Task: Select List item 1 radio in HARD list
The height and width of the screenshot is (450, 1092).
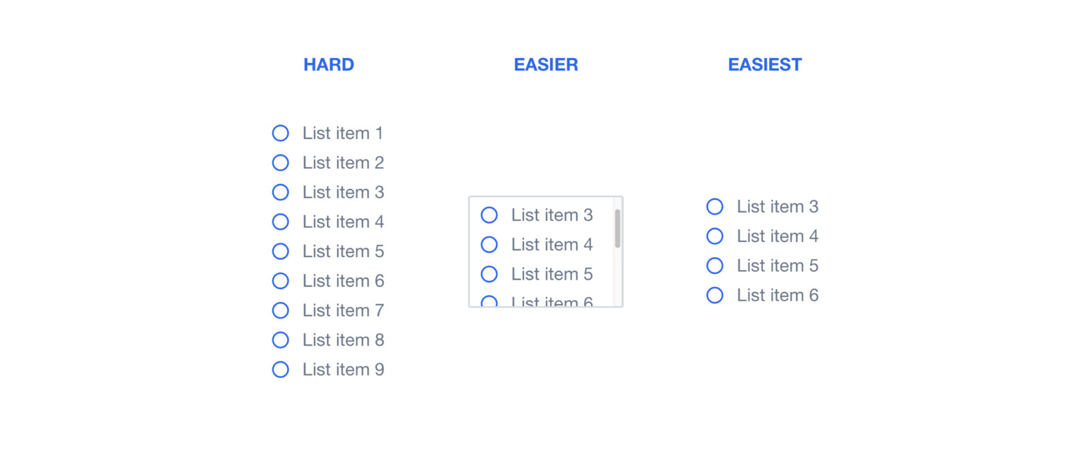Action: (x=281, y=133)
